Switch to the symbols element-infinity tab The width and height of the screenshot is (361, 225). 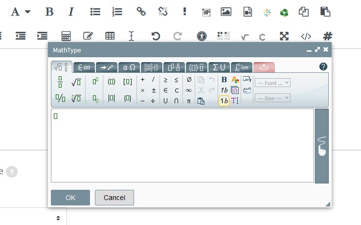click(x=84, y=67)
